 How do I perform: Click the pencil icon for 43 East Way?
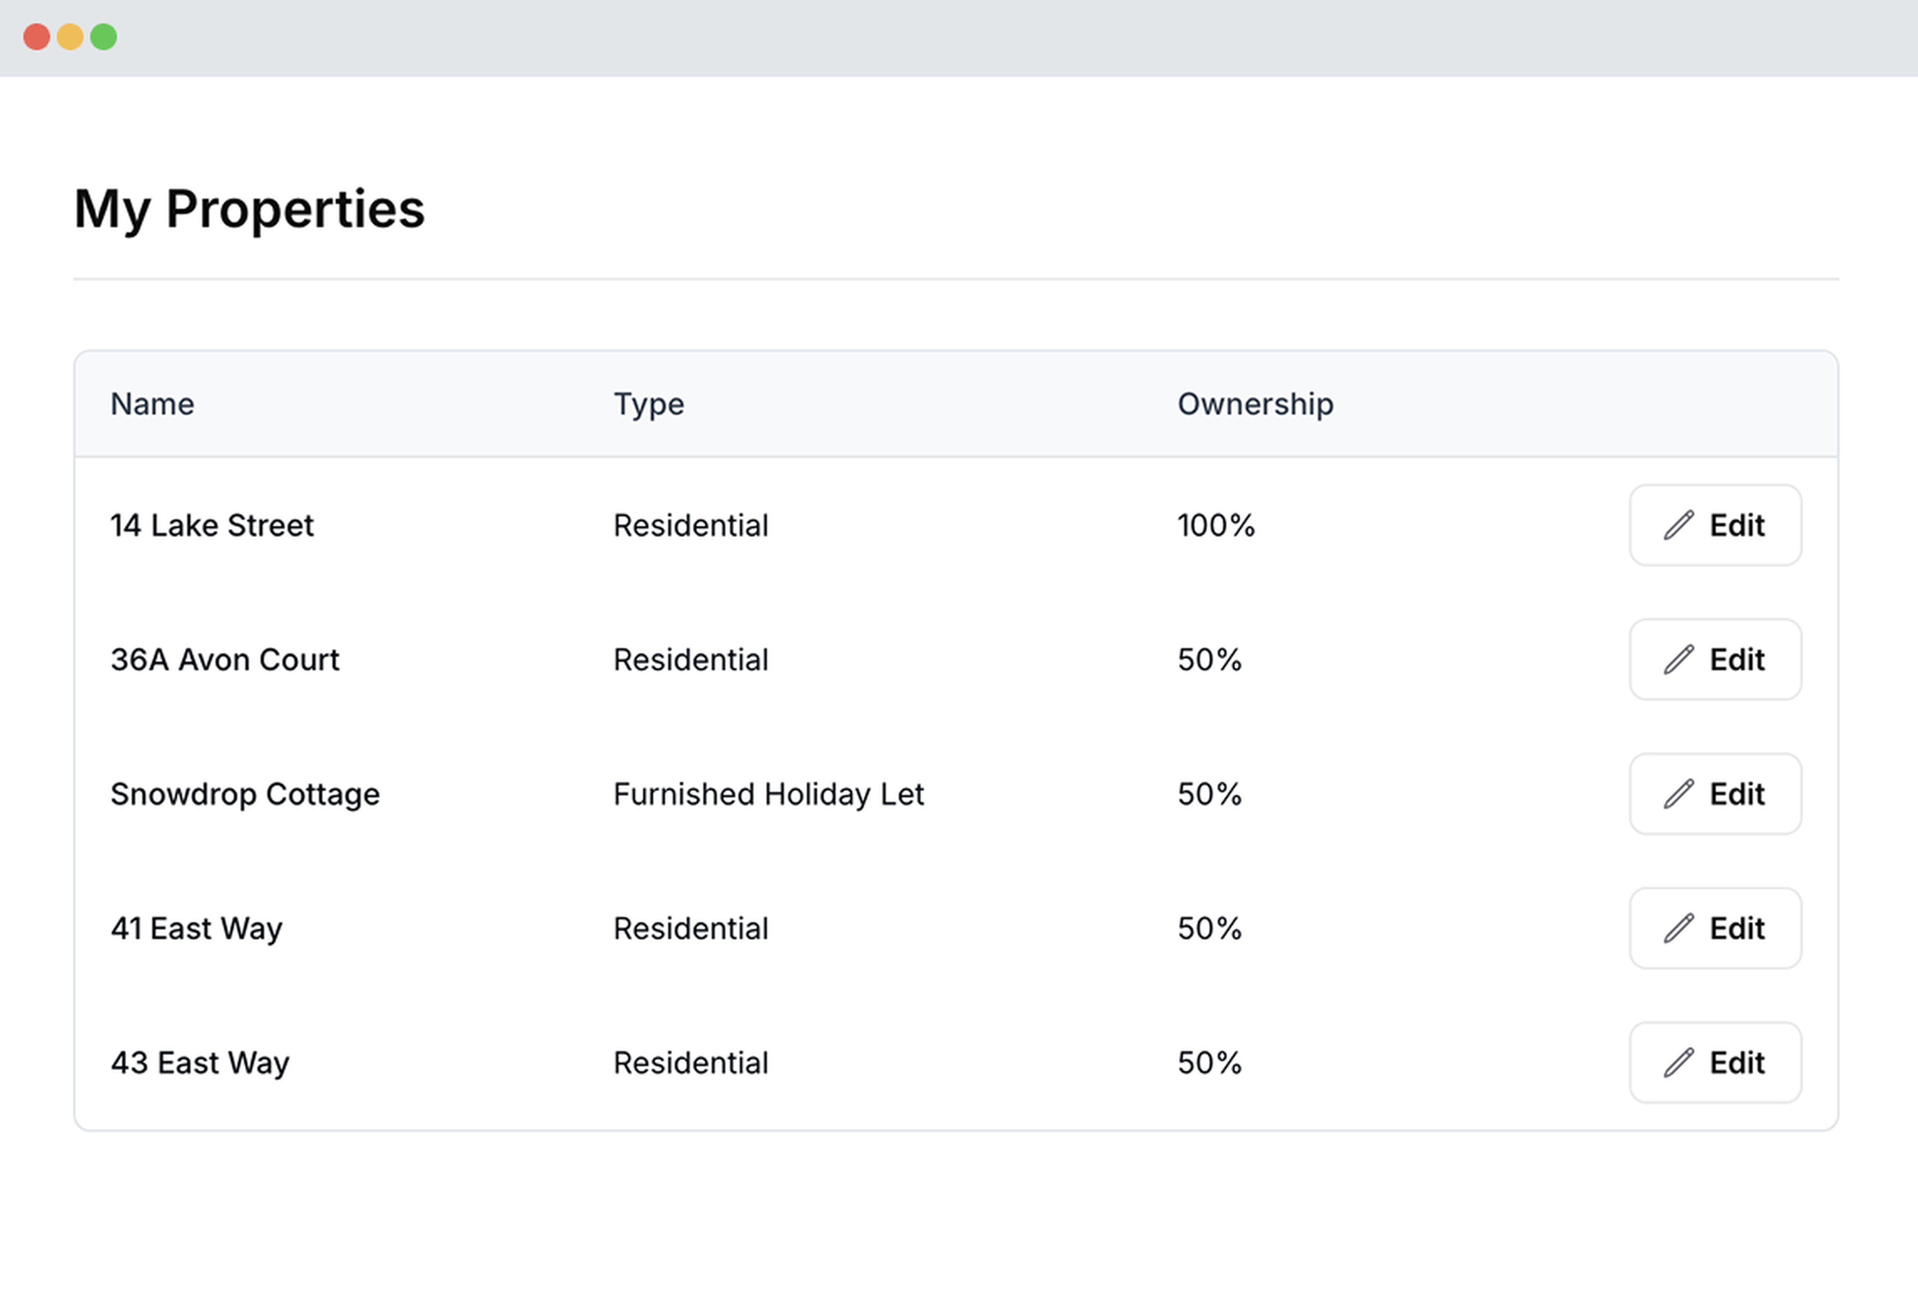click(1678, 1062)
